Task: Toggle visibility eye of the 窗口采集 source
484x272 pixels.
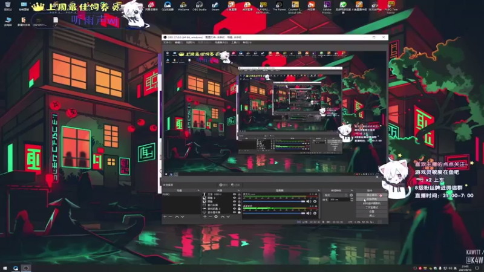Action: coord(234,205)
